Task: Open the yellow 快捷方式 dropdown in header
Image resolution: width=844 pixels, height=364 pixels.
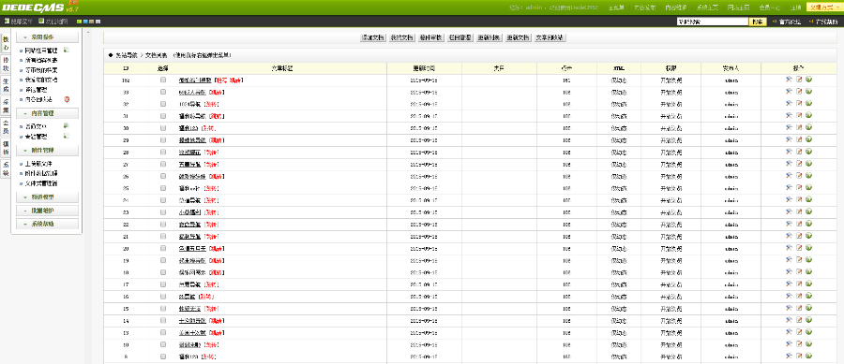Action: (824, 7)
